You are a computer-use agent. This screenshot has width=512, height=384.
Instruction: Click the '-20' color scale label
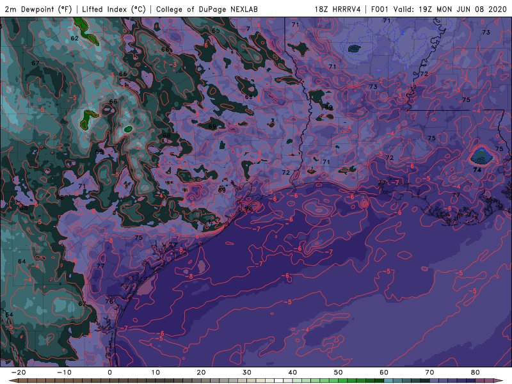[x=19, y=372]
